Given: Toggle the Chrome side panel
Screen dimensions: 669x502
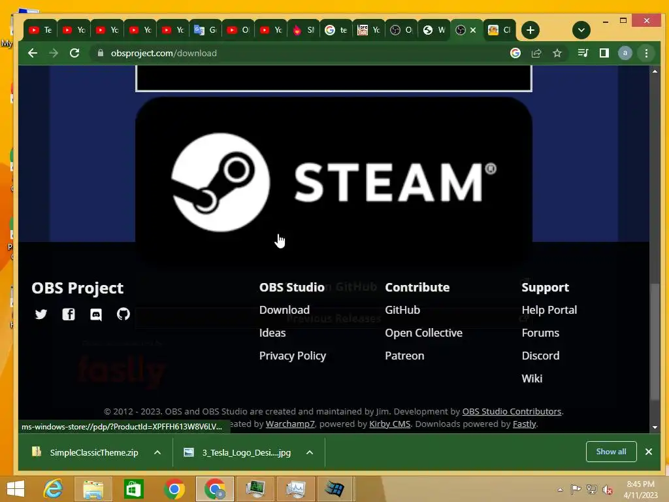Looking at the screenshot, I should coord(604,53).
